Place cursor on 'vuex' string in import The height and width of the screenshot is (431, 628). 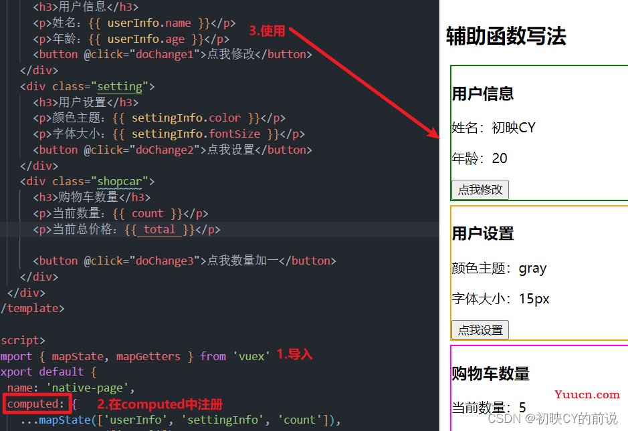pos(251,356)
